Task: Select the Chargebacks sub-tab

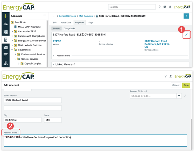Action: pos(69,29)
